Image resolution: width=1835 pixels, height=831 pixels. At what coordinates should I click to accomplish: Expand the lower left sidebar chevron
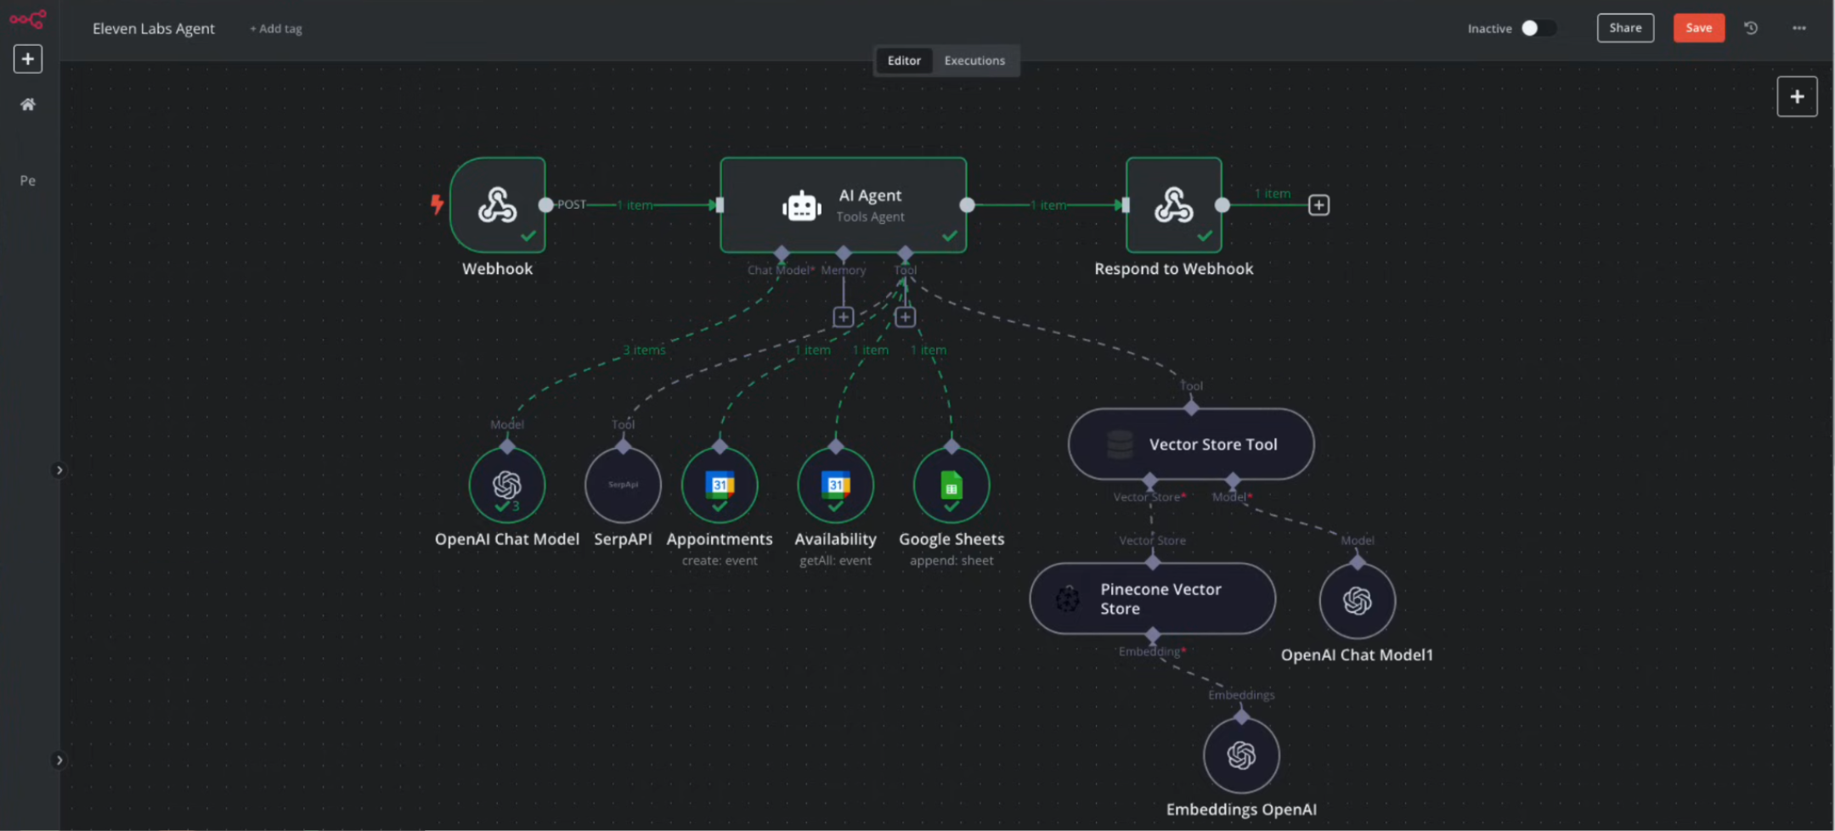click(x=59, y=760)
